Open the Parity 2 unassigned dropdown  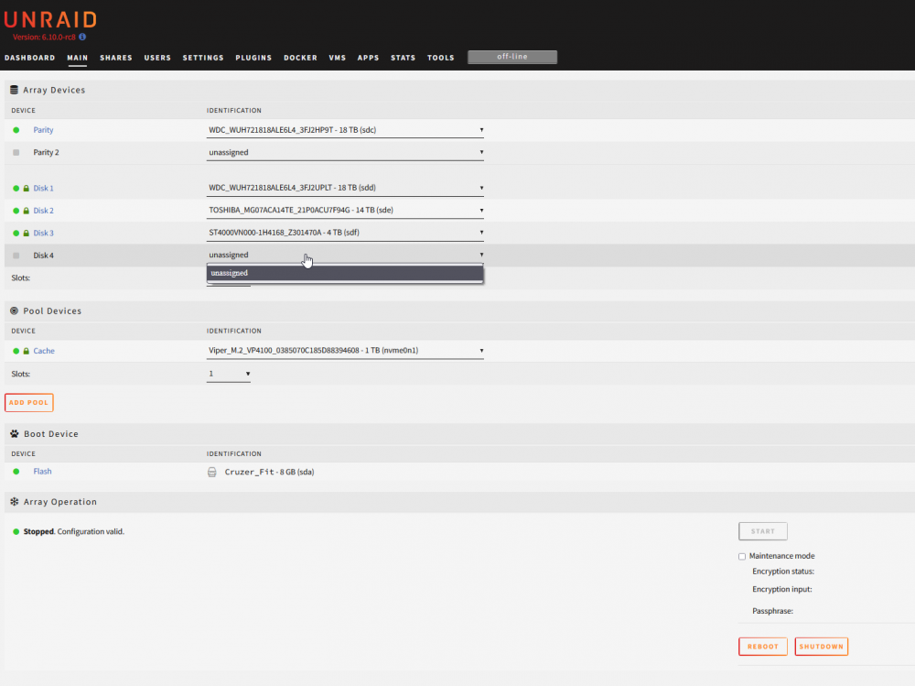pos(345,153)
